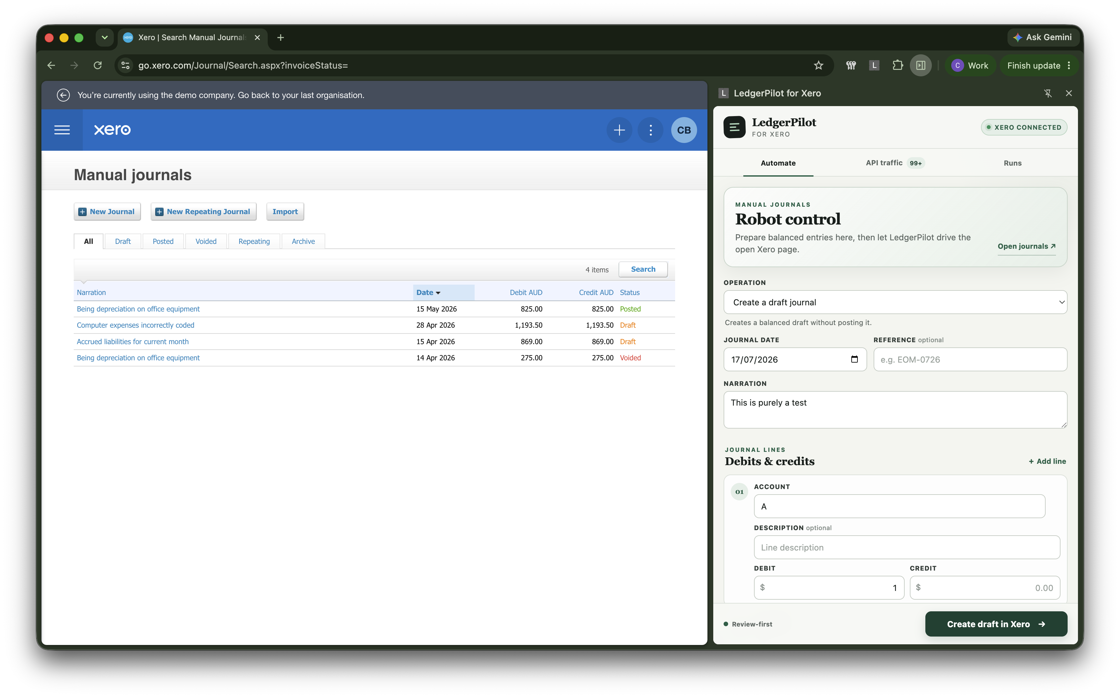The image size is (1120, 698).
Task: Sort by Date column header
Action: click(x=428, y=292)
